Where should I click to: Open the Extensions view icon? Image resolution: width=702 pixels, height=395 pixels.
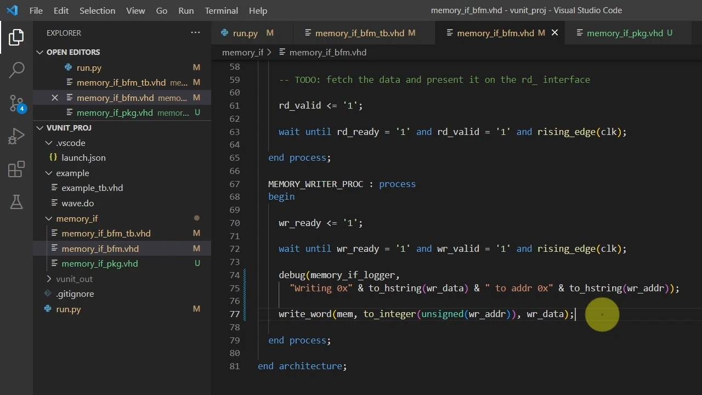(16, 170)
